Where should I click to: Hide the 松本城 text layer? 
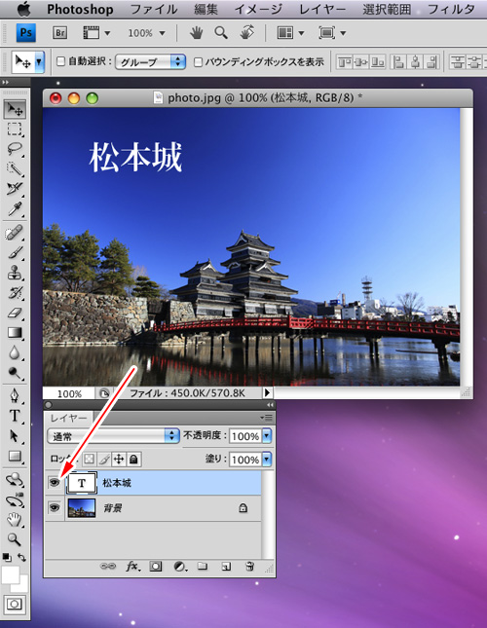[x=55, y=483]
